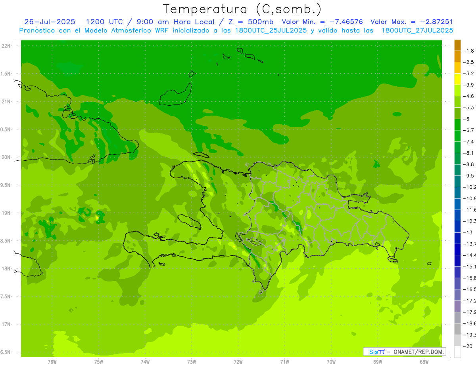Click the '-6.7' legend value
The width and height of the screenshot is (476, 367).
coord(469,130)
